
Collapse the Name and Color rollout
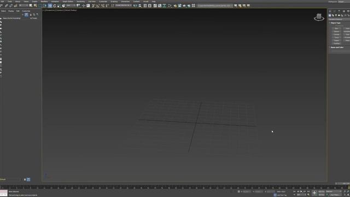click(337, 48)
